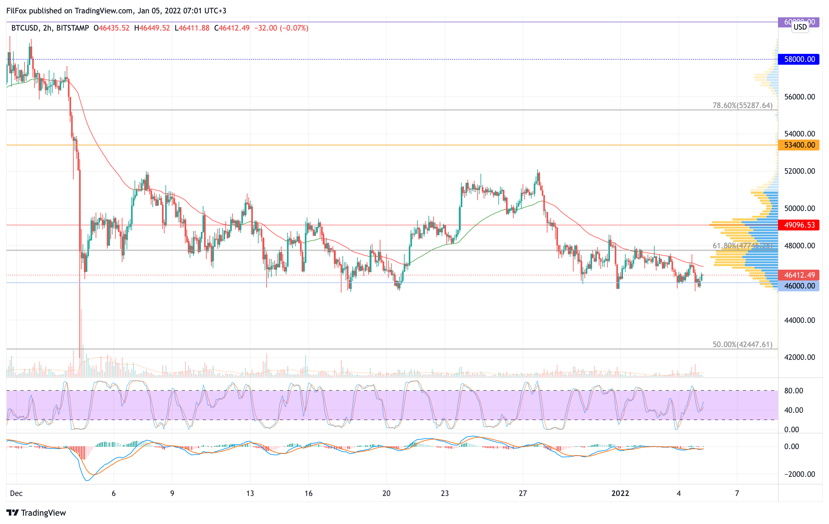Click the red 49096.53 price label
This screenshot has width=829, height=524.
tap(799, 225)
